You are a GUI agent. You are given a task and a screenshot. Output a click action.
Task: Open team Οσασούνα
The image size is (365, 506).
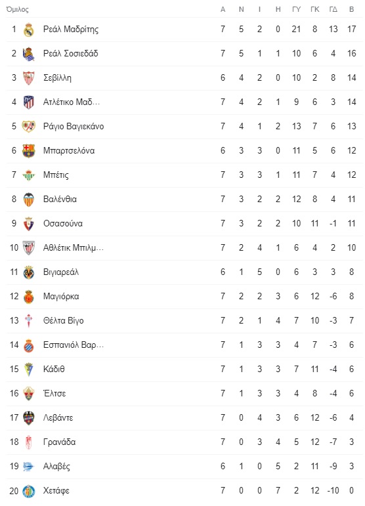[63, 224]
